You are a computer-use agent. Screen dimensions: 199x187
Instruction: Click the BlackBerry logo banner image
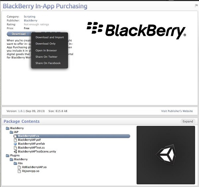coord(136,31)
